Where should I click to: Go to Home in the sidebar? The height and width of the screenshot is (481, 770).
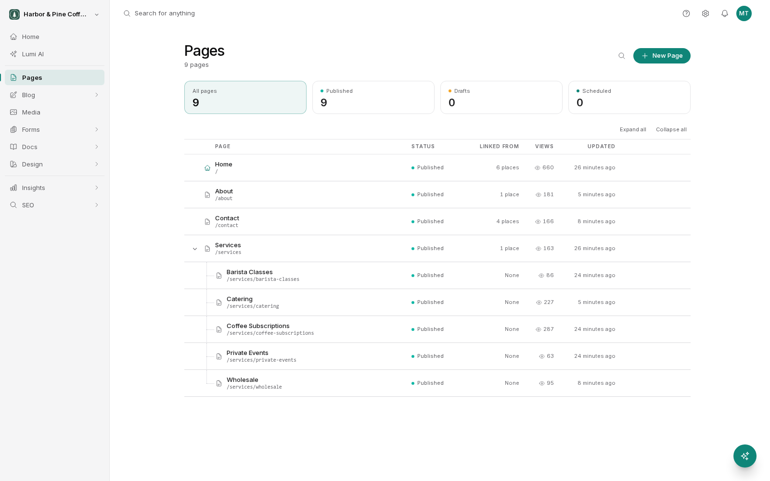54,37
